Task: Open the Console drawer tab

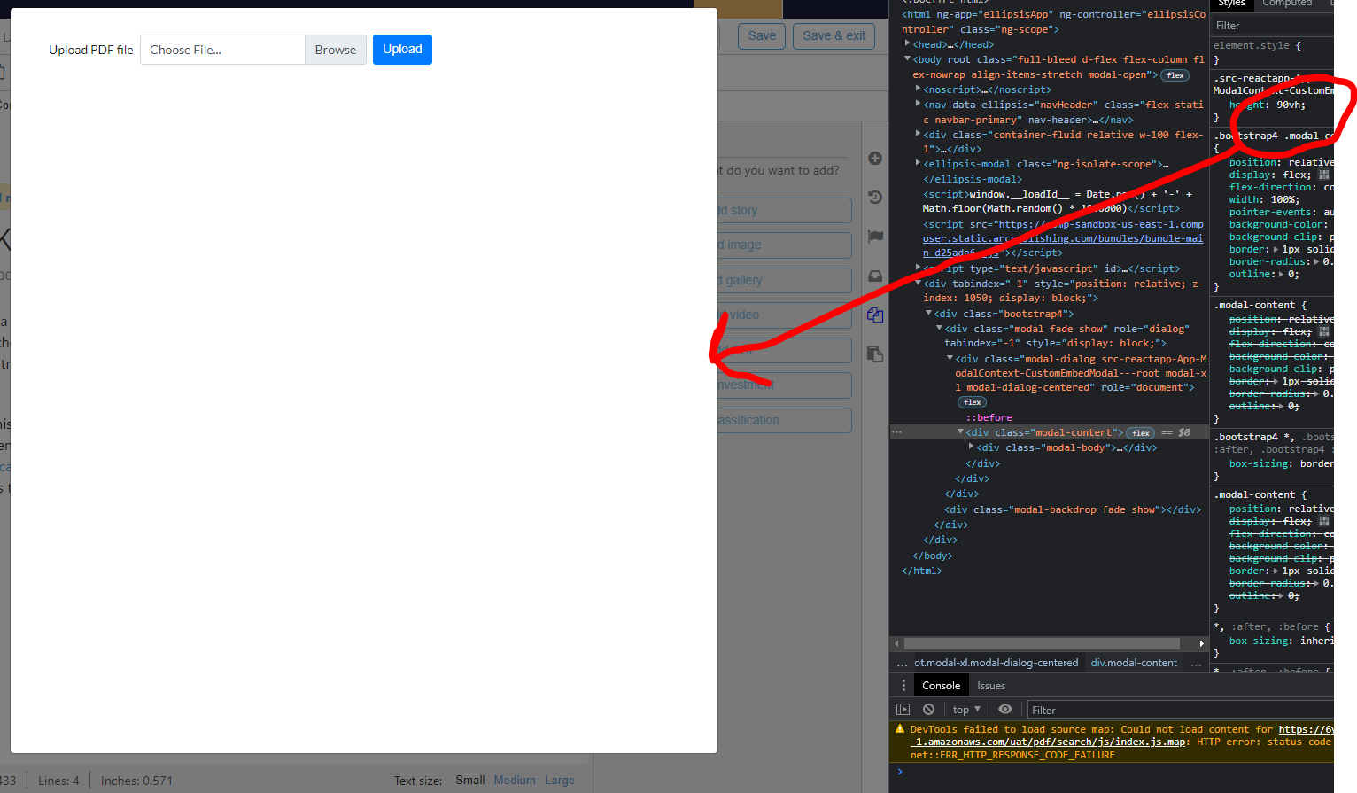Action: pyautogui.click(x=941, y=686)
